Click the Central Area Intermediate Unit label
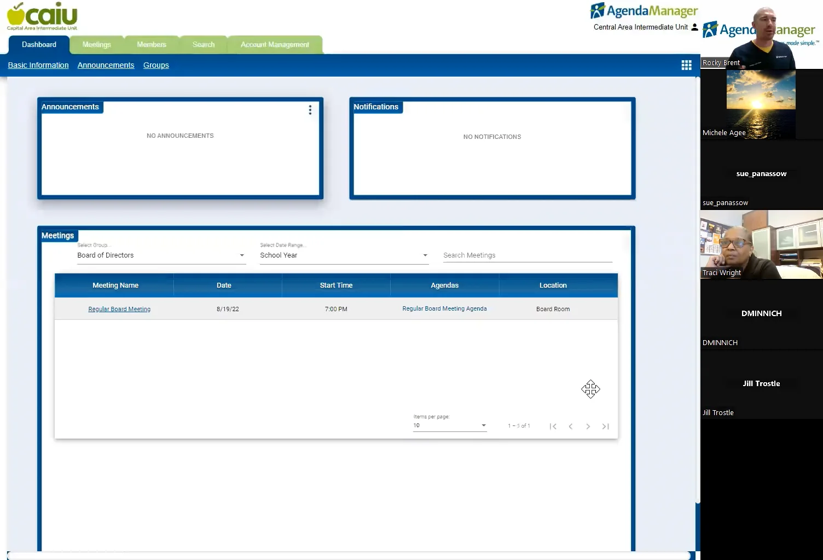 [641, 27]
